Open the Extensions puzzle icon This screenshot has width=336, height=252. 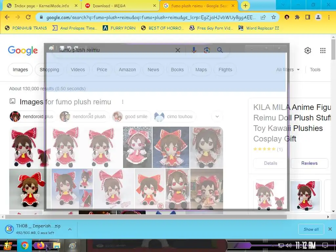(x=297, y=17)
